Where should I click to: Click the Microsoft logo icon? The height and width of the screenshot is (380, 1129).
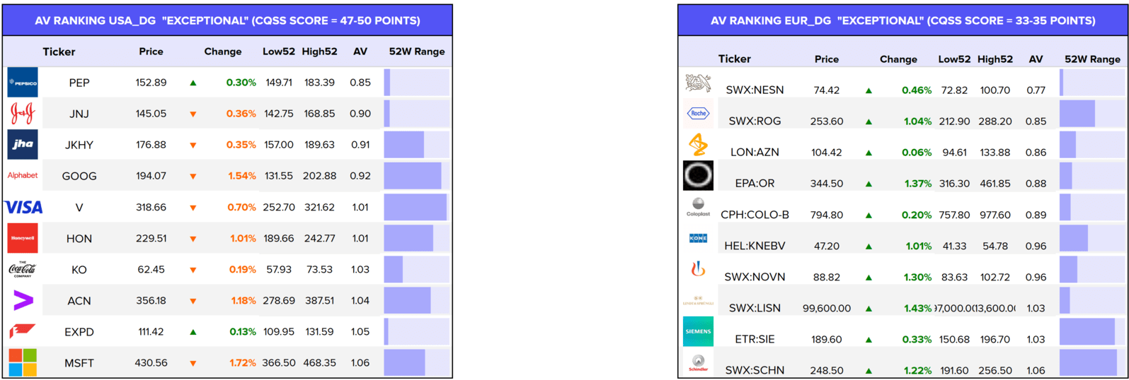(23, 362)
